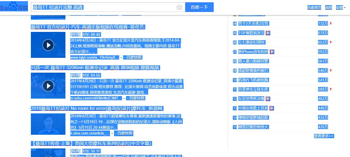Viewport: 350px width, 157px height.
Task: Expand arrow next to iqiyi.com URL
Action: tap(121, 58)
